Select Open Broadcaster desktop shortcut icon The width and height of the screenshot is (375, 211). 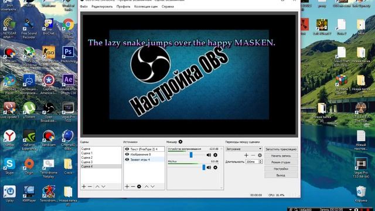coord(49,112)
